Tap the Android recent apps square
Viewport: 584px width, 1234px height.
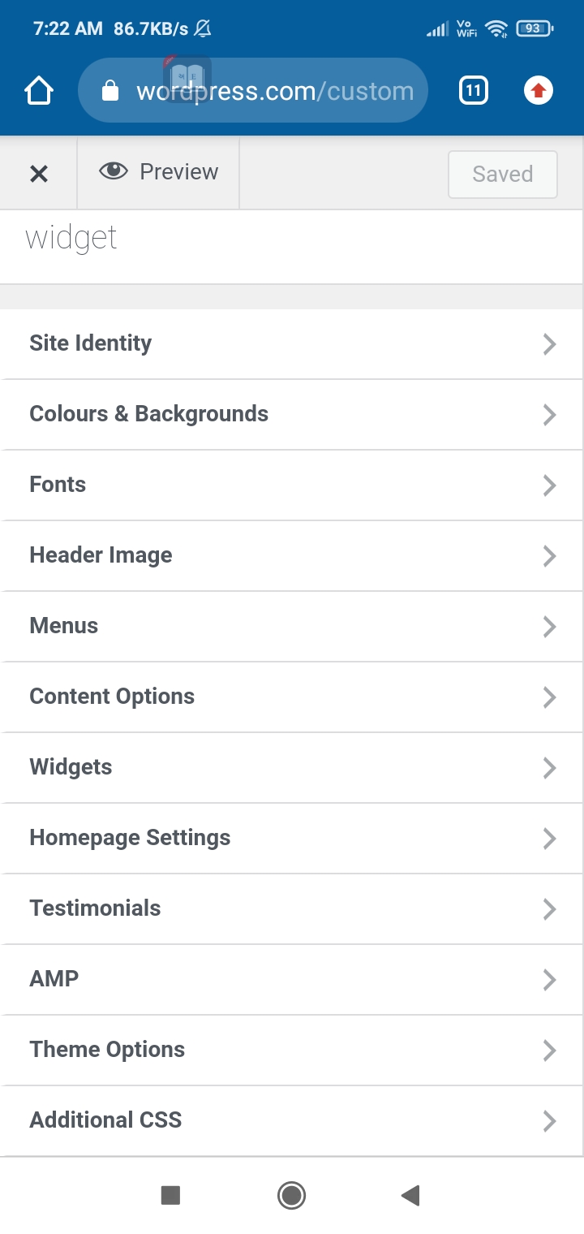[170, 1195]
